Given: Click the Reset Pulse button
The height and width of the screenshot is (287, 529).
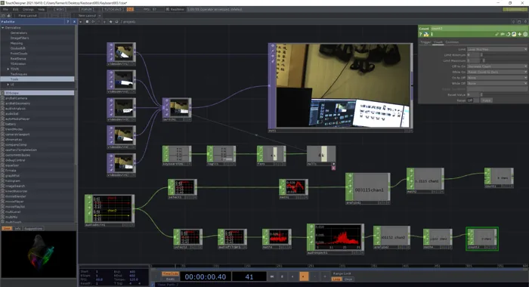Looking at the screenshot, I should 487,100.
